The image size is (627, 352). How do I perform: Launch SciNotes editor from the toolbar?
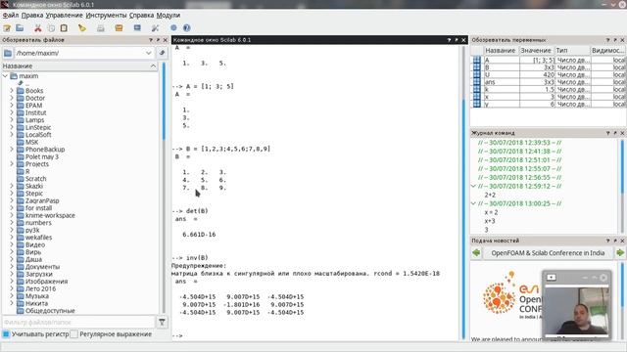(7, 28)
